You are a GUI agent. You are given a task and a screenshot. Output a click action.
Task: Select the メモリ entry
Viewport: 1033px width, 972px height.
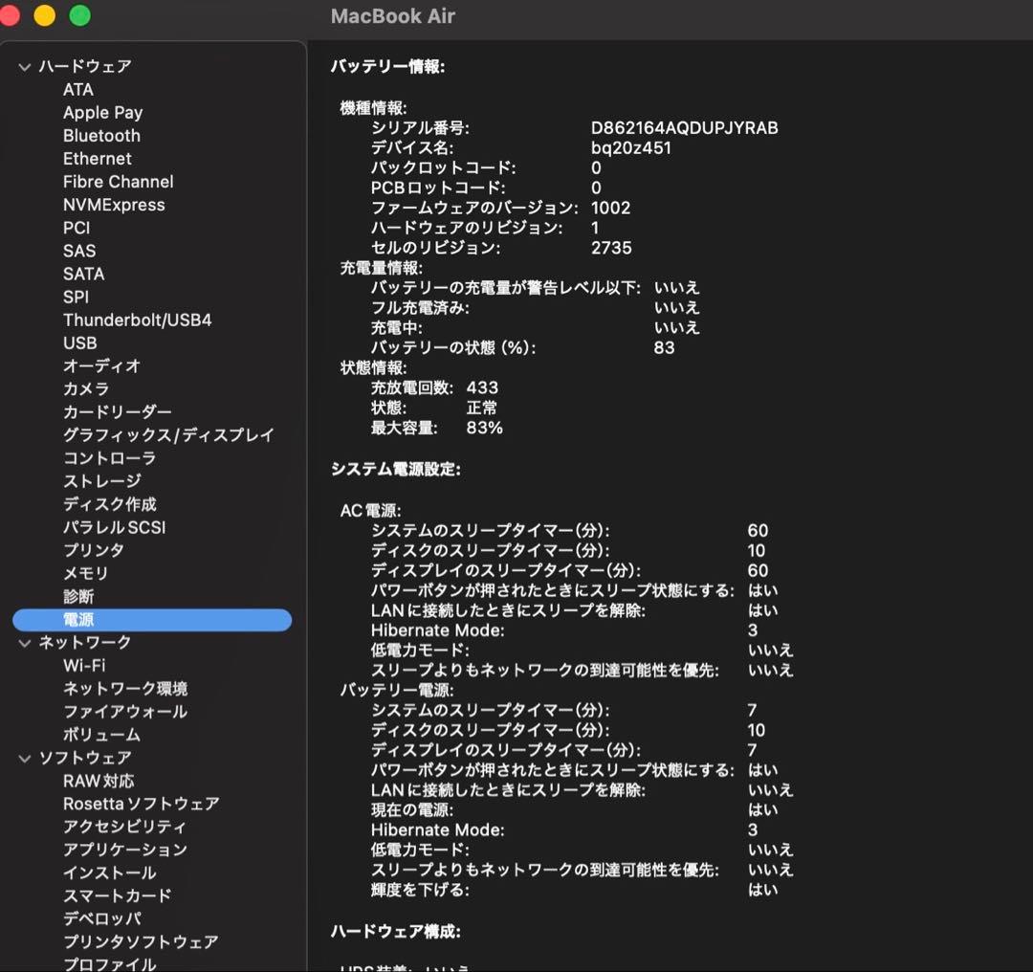84,572
